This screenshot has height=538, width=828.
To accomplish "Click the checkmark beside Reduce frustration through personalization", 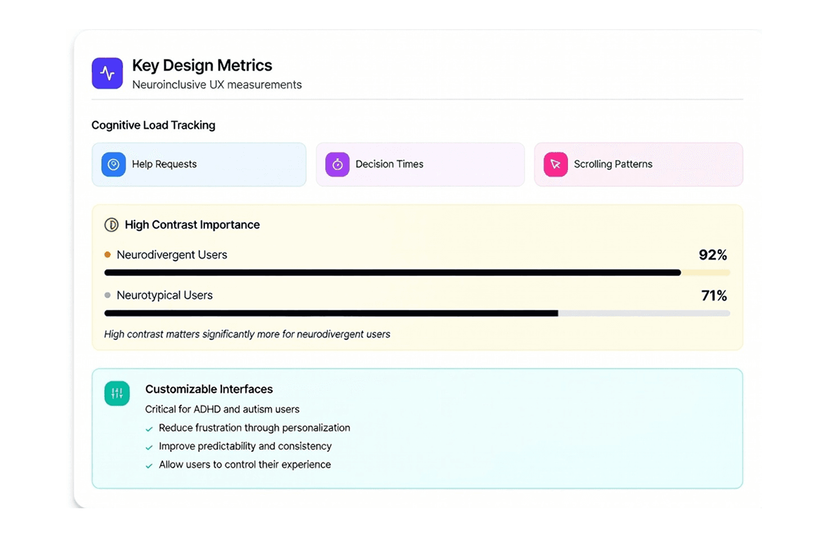I will click(x=149, y=429).
